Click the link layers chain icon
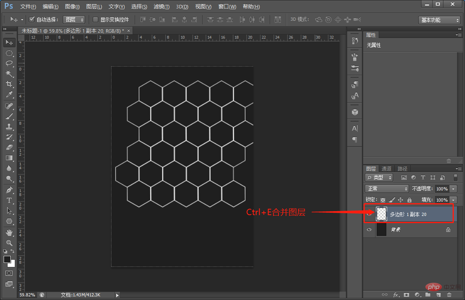 coord(385,294)
